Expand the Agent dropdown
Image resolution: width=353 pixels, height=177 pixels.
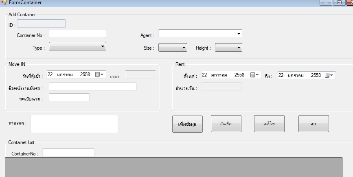point(239,34)
